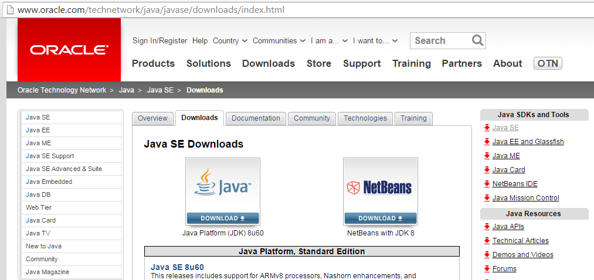
Task: Open the Downloads main menu
Action: point(268,64)
